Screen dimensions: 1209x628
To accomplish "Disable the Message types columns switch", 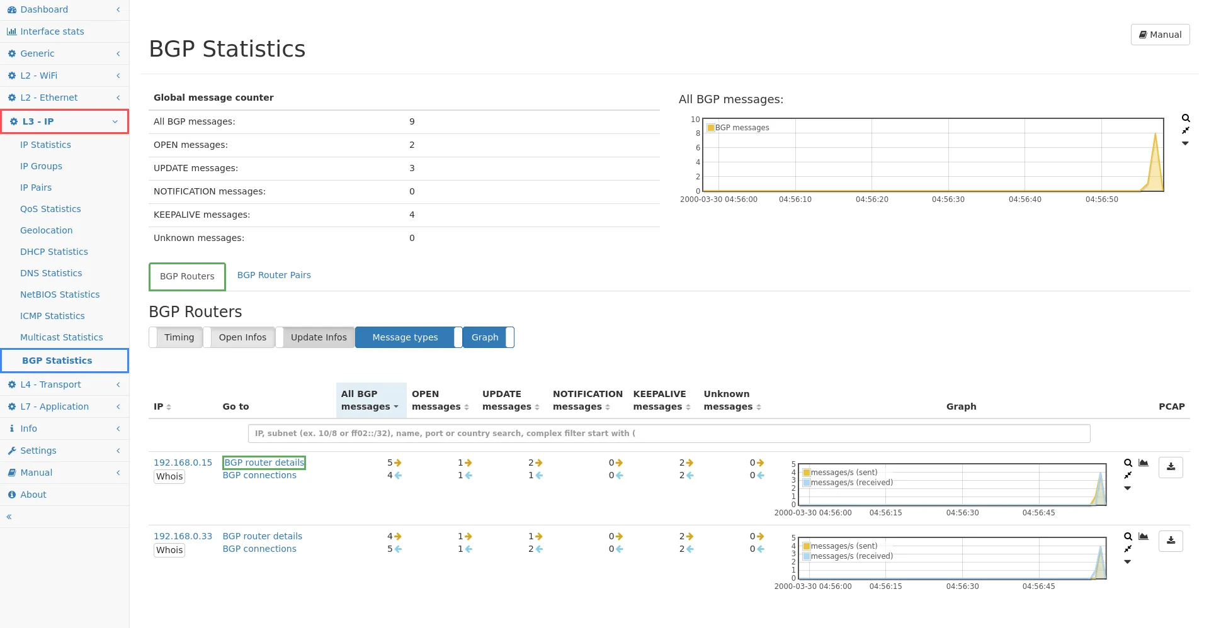I will pos(409,337).
